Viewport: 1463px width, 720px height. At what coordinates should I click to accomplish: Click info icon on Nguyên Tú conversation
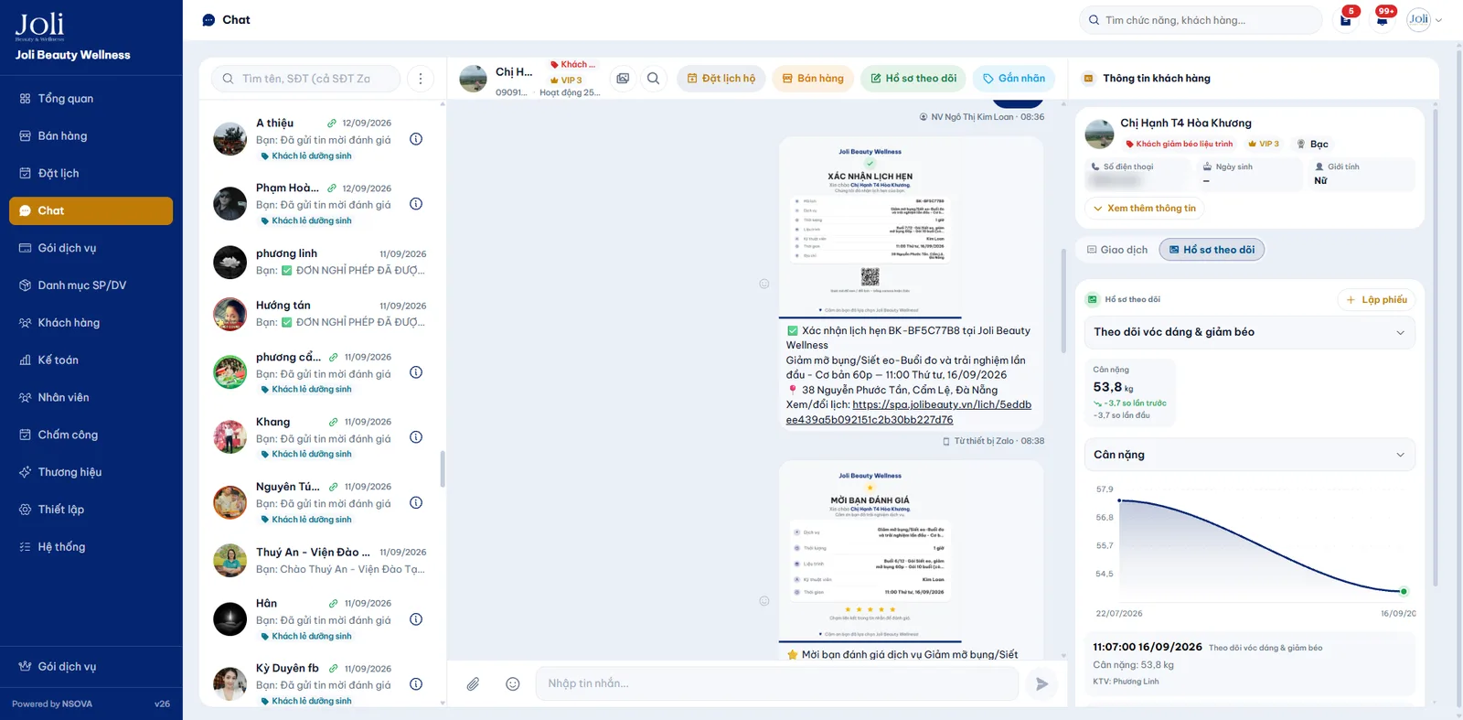tap(416, 502)
